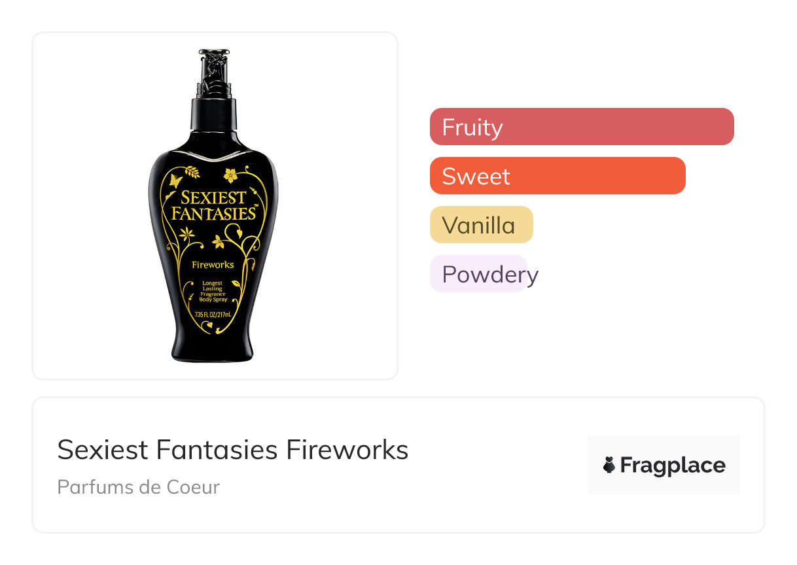797x565 pixels.
Task: Click the flared base of the bottle
Action: point(213,350)
